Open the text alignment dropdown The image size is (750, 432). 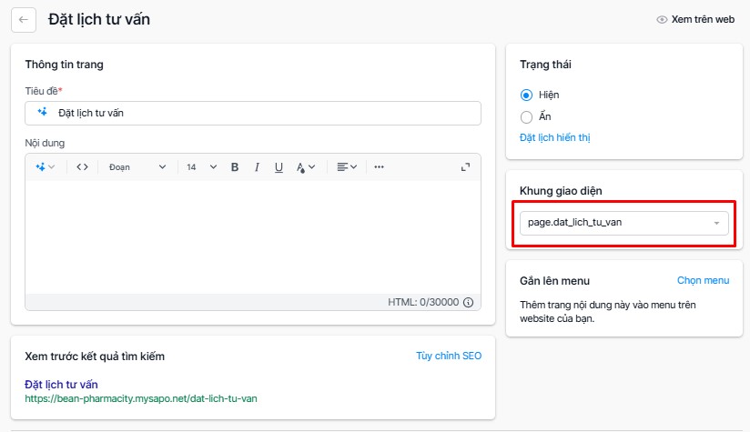[347, 166]
